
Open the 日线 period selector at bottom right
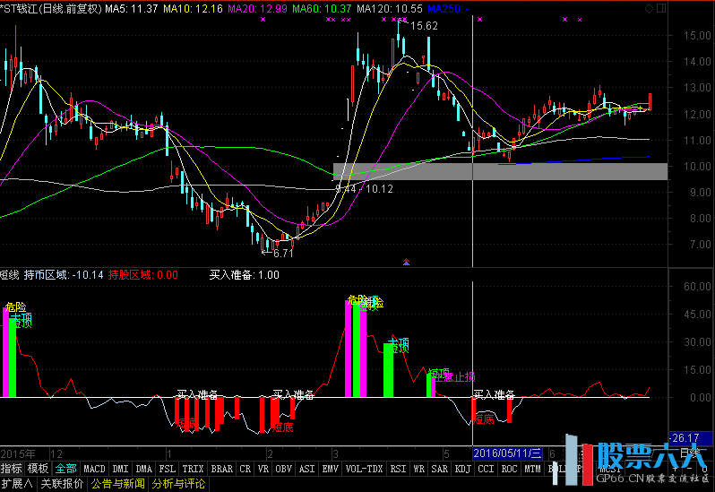691,455
